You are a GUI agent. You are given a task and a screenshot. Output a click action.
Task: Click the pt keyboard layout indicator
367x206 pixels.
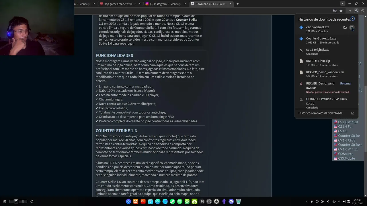312,201
